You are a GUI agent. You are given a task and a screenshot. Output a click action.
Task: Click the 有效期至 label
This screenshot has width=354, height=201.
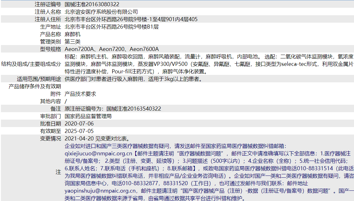click(51, 131)
